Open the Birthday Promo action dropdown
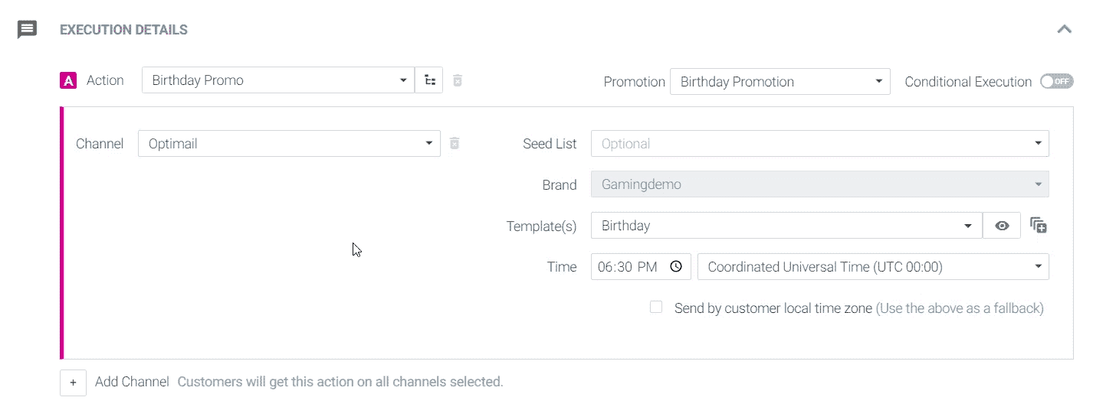Image resolution: width=1093 pixels, height=407 pixels. tap(278, 80)
